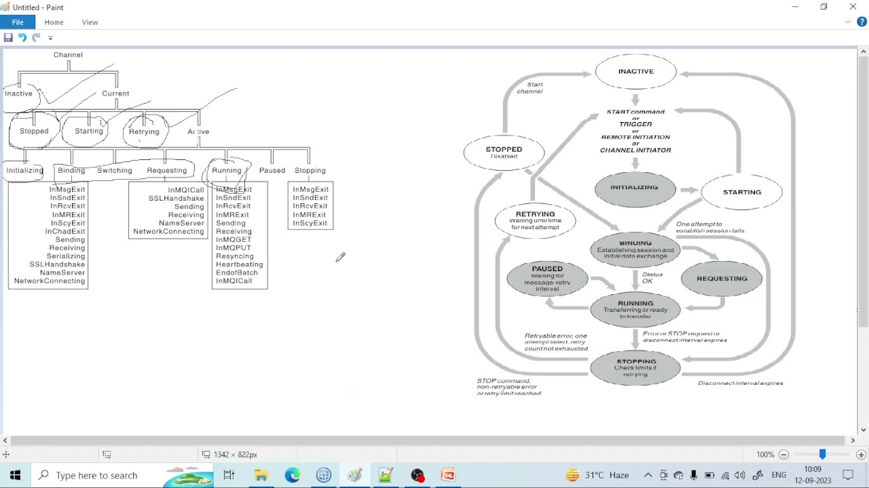The image size is (869, 488).
Task: Click the microphone tray icon
Action: coord(693,475)
